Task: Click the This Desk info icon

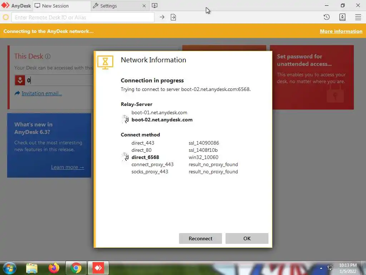Action: click(x=48, y=56)
